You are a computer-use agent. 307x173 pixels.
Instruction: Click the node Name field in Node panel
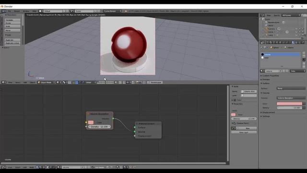point(248,91)
